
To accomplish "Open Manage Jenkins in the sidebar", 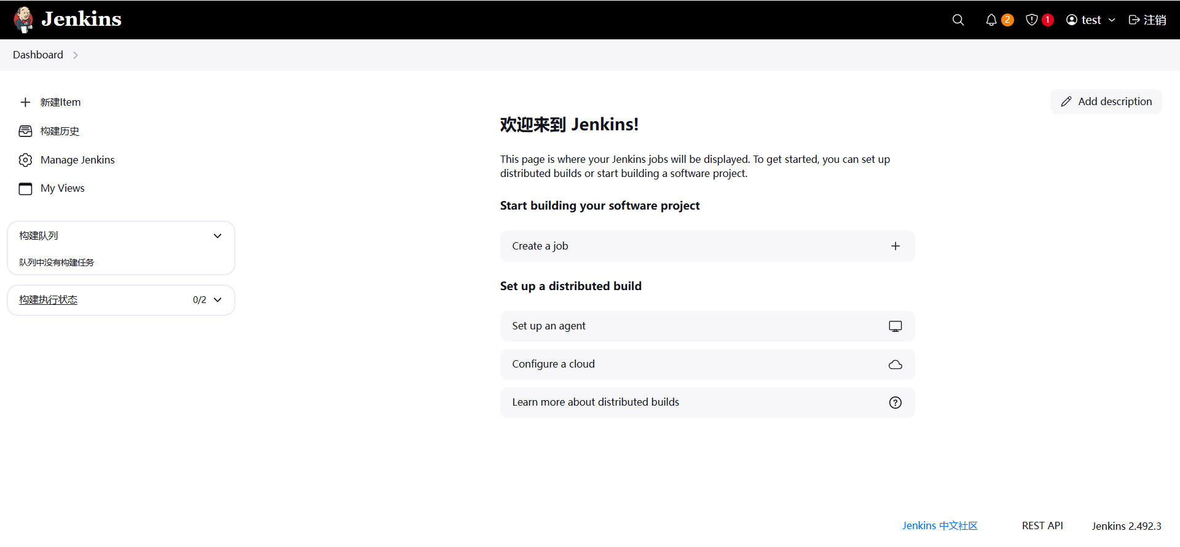I will [x=77, y=160].
